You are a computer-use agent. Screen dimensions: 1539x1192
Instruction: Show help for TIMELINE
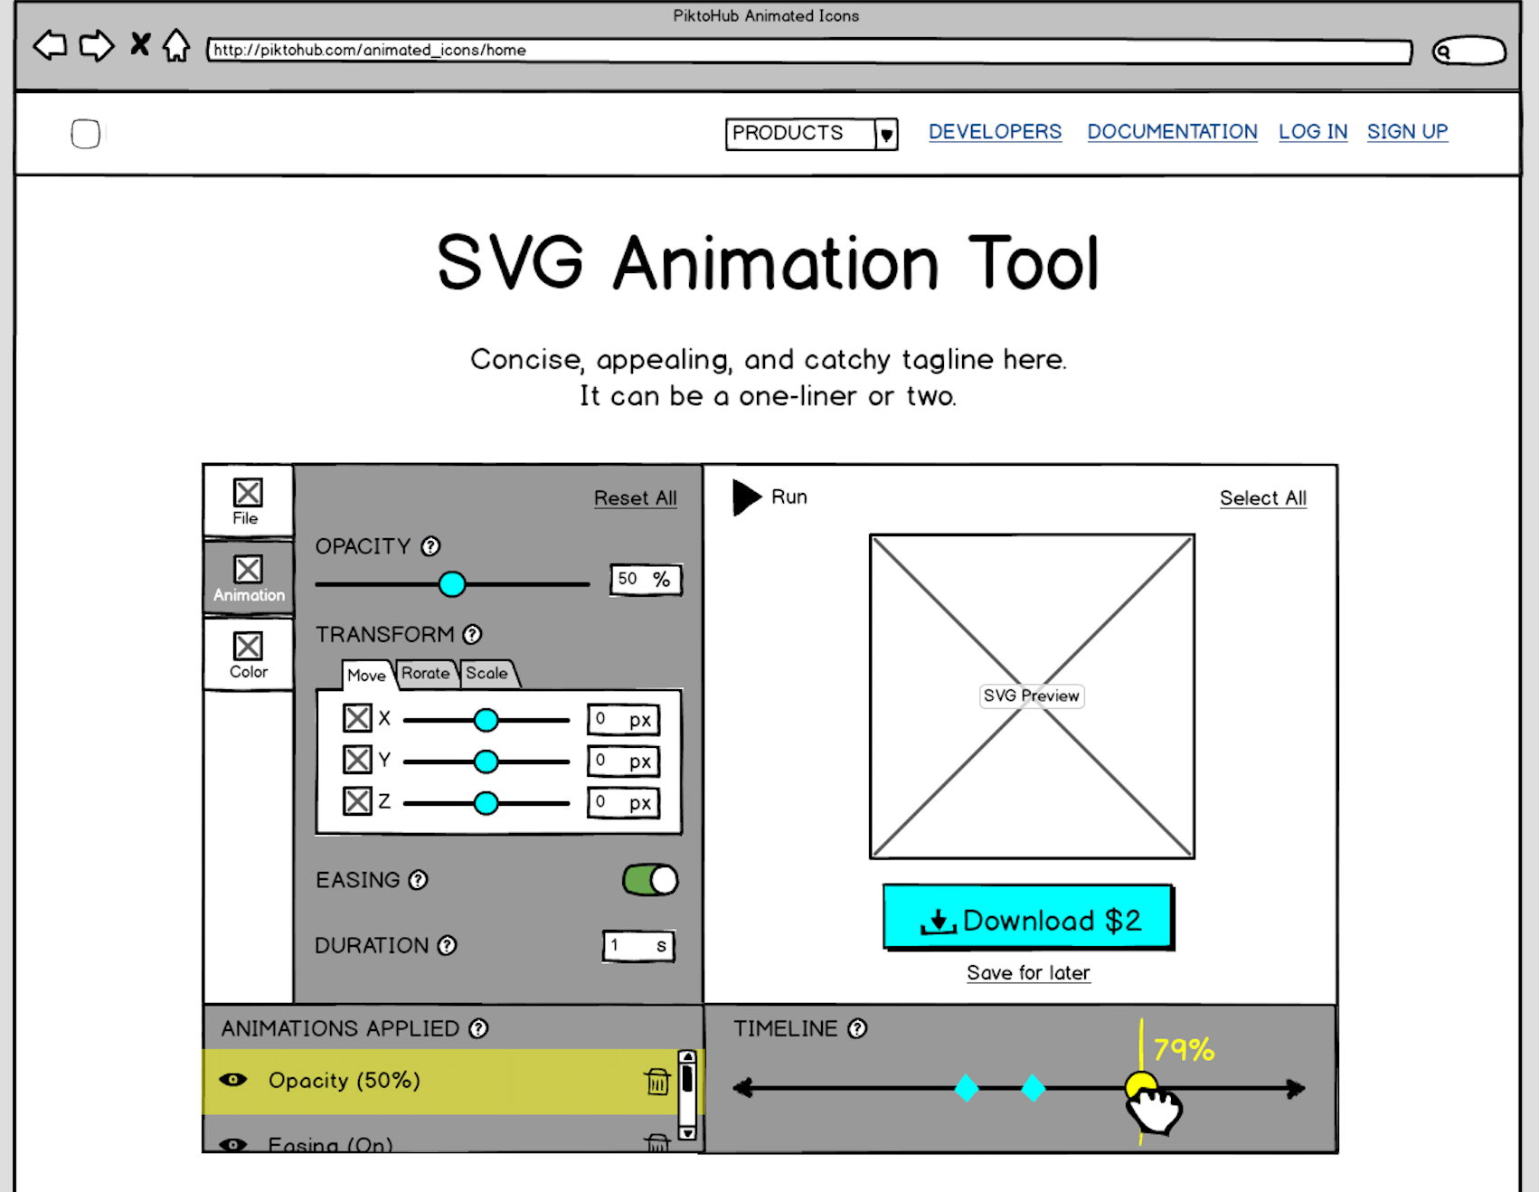point(857,1028)
